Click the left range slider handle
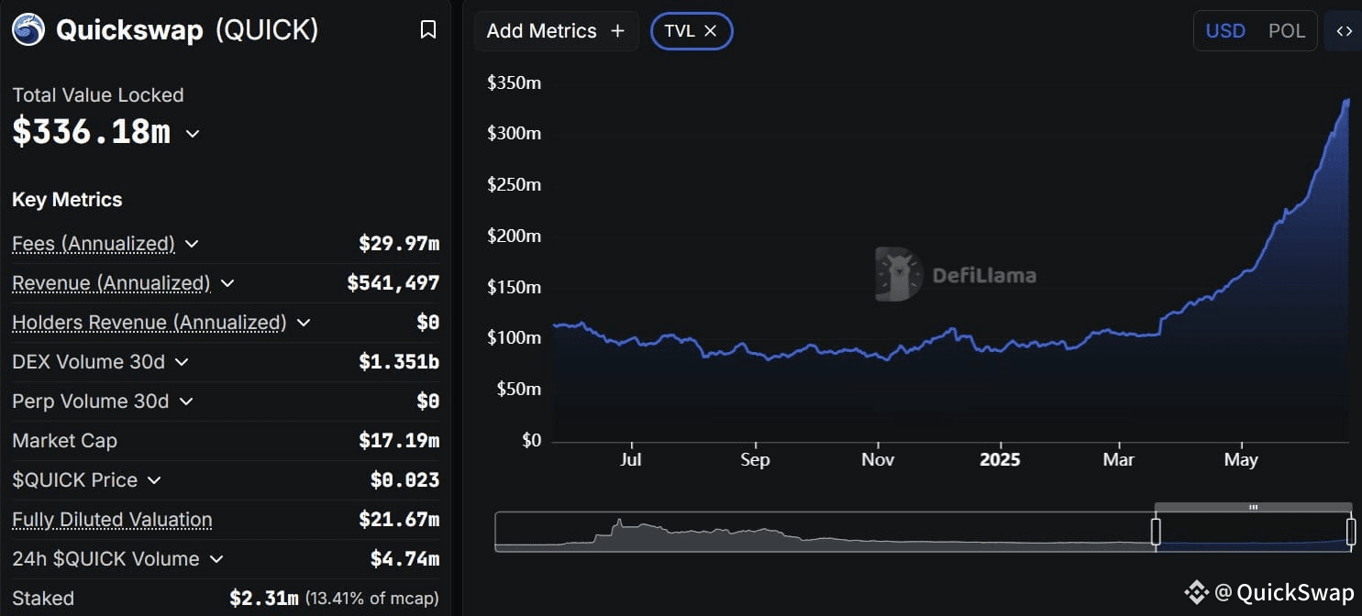The width and height of the screenshot is (1362, 616). 1156,532
